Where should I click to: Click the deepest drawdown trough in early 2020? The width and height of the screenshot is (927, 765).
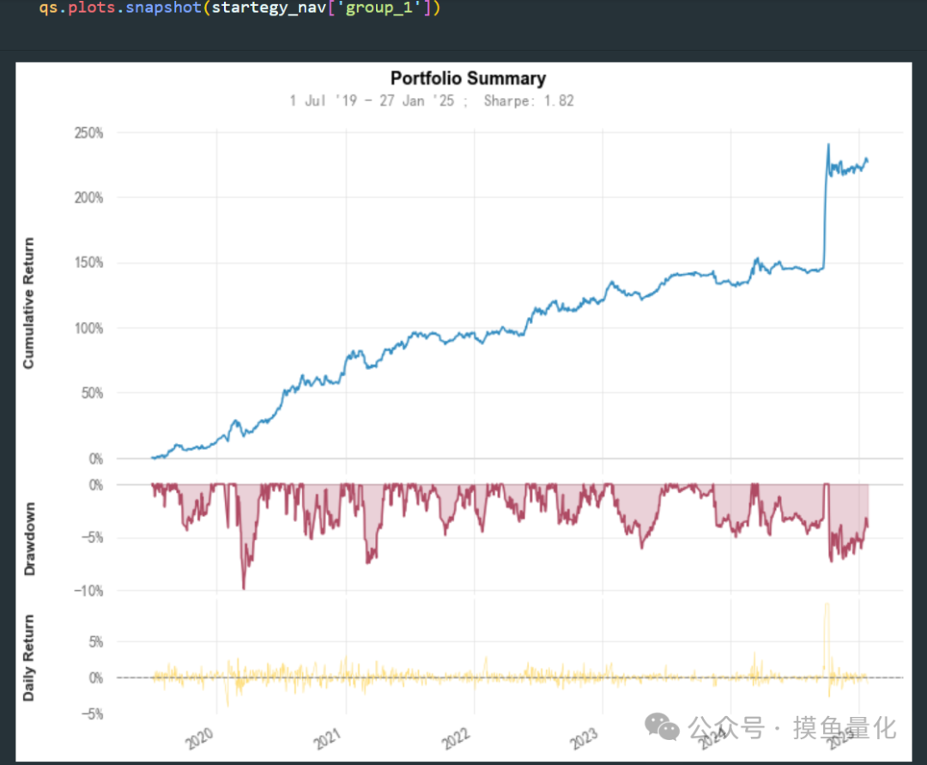pos(244,588)
